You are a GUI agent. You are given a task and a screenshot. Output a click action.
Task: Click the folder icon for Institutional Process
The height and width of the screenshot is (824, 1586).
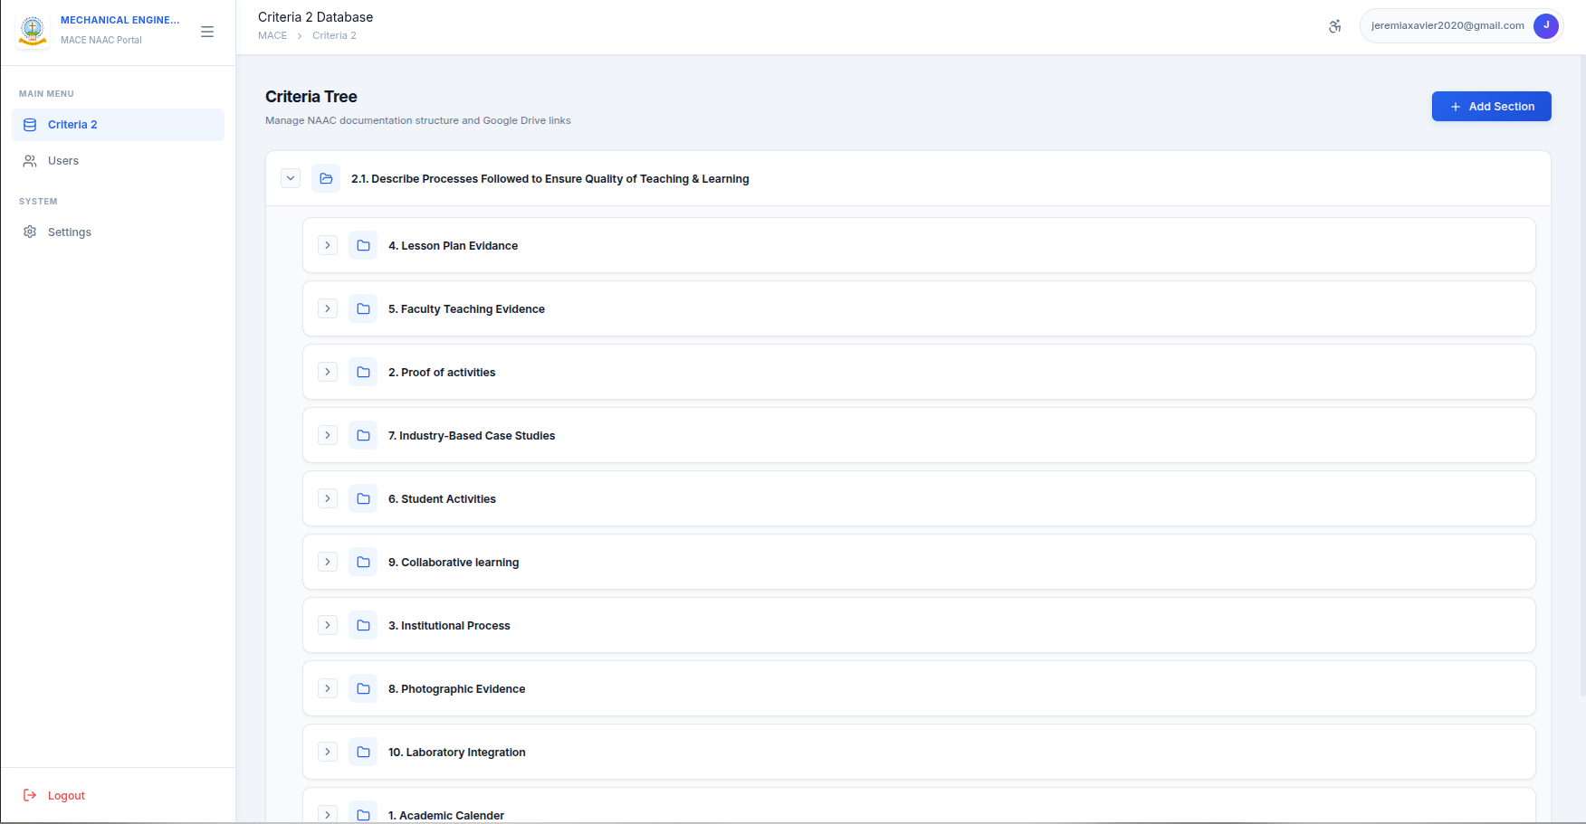tap(363, 625)
